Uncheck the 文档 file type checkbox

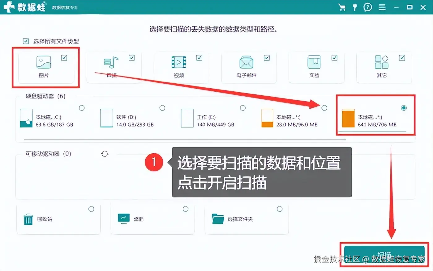[334, 58]
